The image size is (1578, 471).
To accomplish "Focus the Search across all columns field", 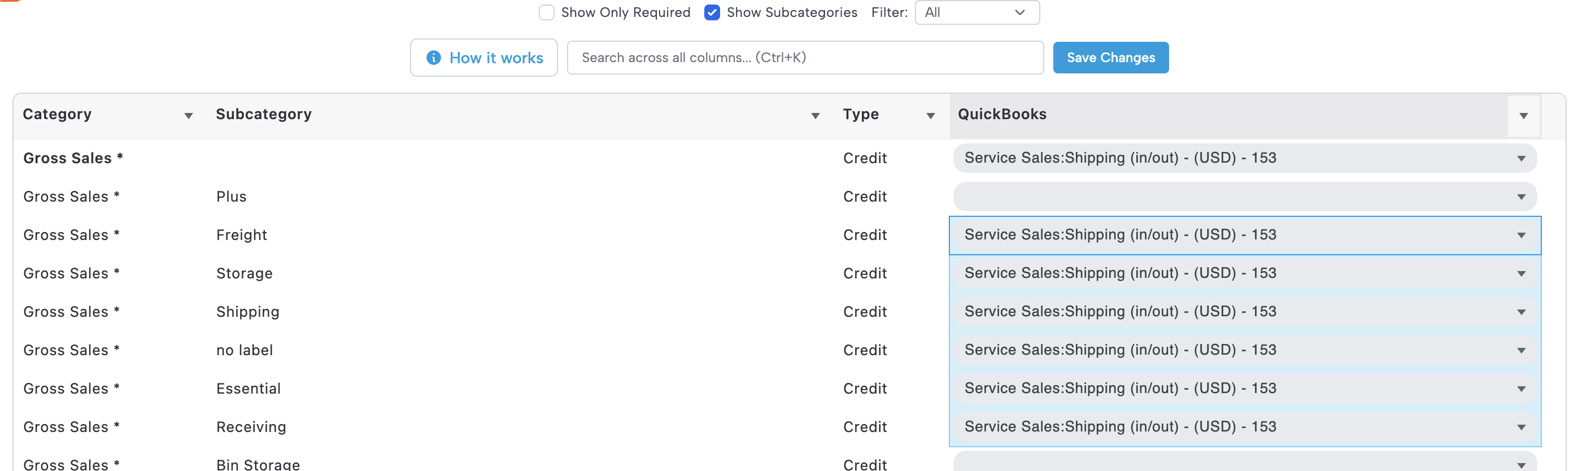I will 804,58.
